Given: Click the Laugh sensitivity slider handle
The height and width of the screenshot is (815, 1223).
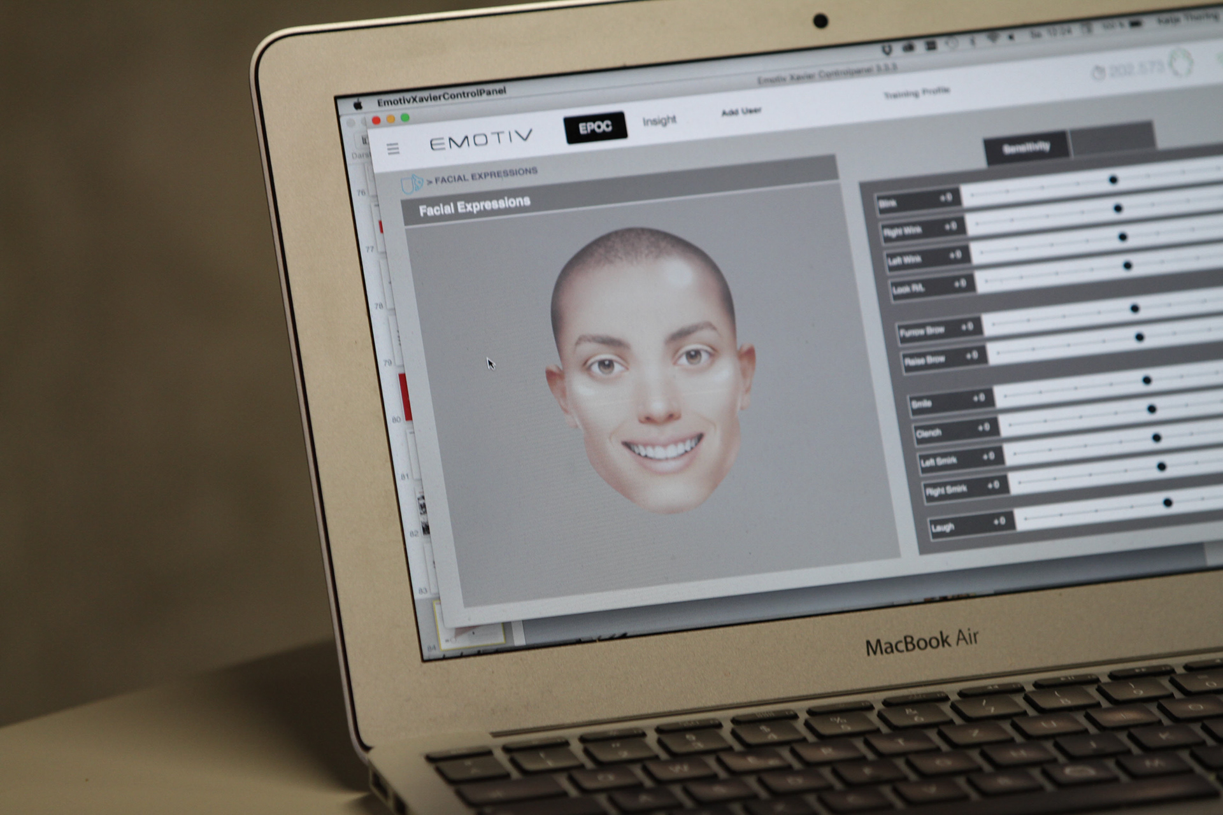Looking at the screenshot, I should point(1168,503).
